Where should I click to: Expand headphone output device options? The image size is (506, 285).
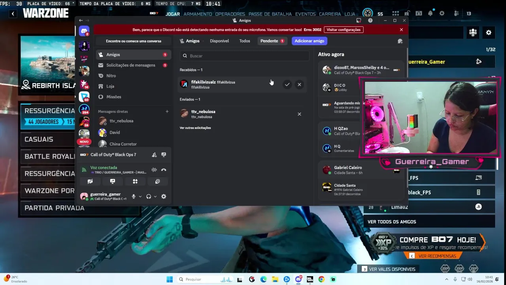point(155,196)
